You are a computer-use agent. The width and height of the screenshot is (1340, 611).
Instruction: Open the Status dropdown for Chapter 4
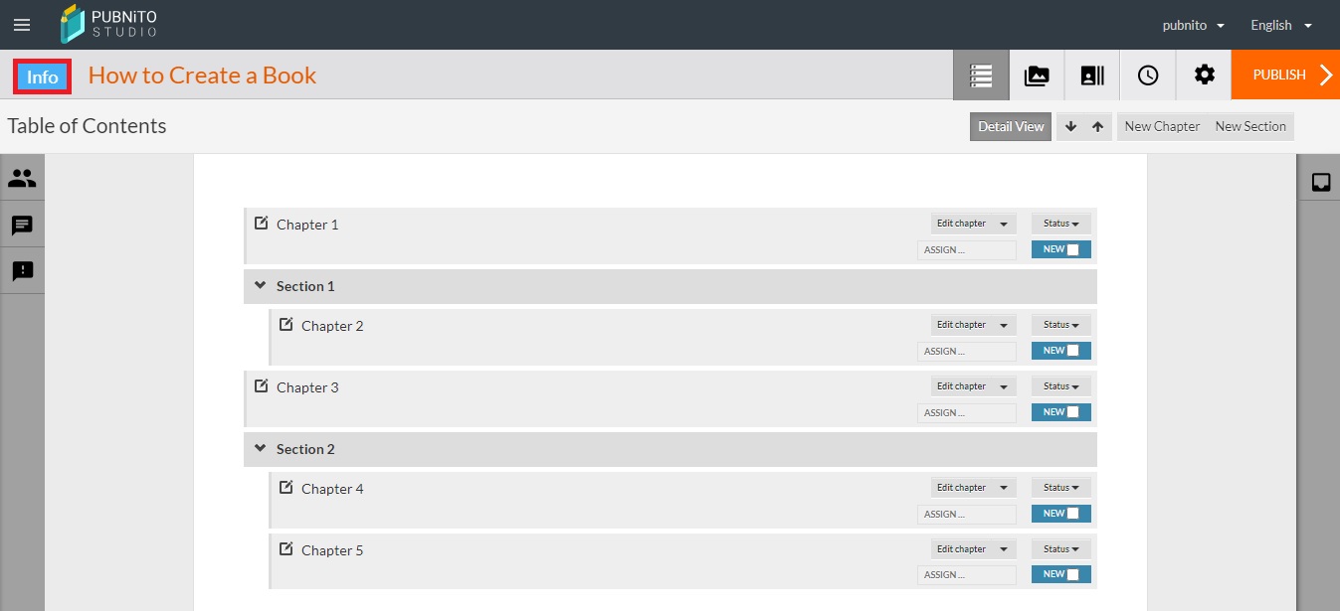tap(1060, 488)
